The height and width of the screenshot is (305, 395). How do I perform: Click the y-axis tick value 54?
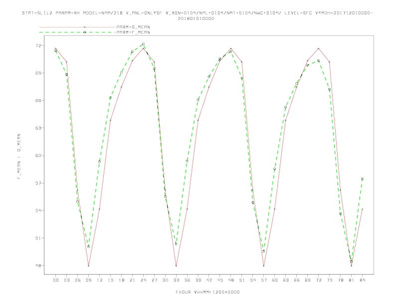pyautogui.click(x=38, y=210)
